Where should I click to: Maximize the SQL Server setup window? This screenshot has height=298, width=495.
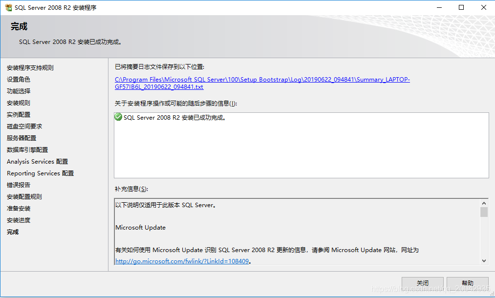coord(461,7)
